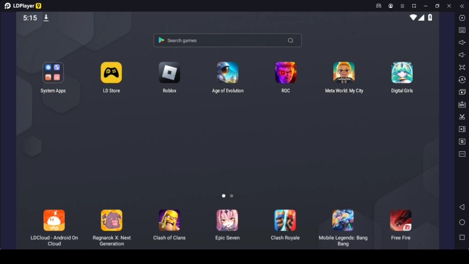
Task: Open more tools three-dots icon
Action: (462, 154)
